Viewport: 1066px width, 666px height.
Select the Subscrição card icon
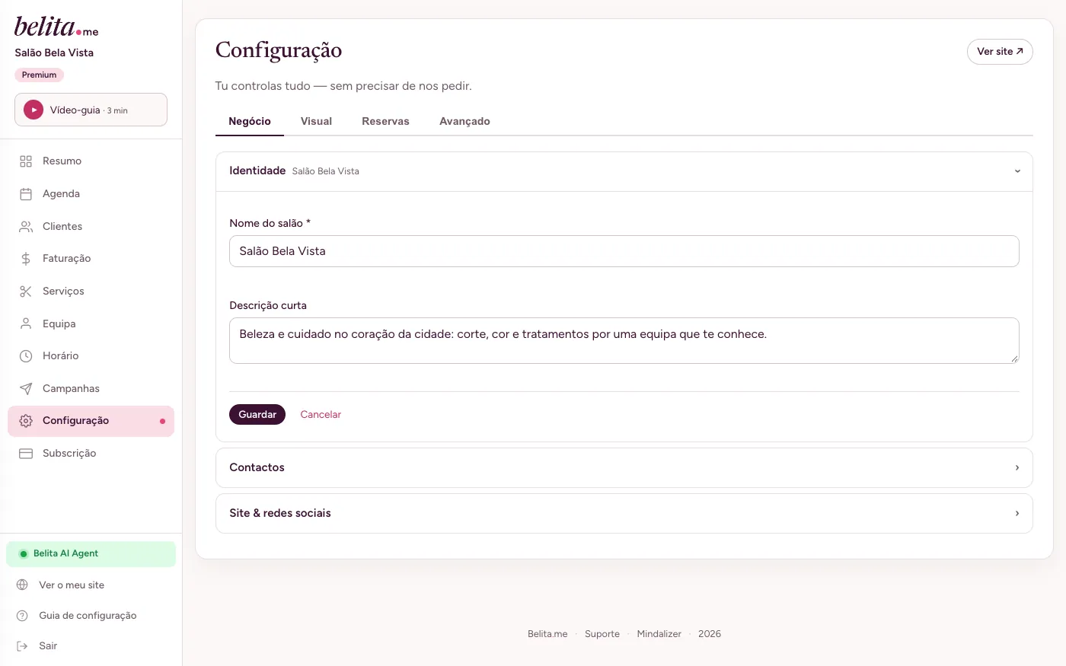pos(26,454)
